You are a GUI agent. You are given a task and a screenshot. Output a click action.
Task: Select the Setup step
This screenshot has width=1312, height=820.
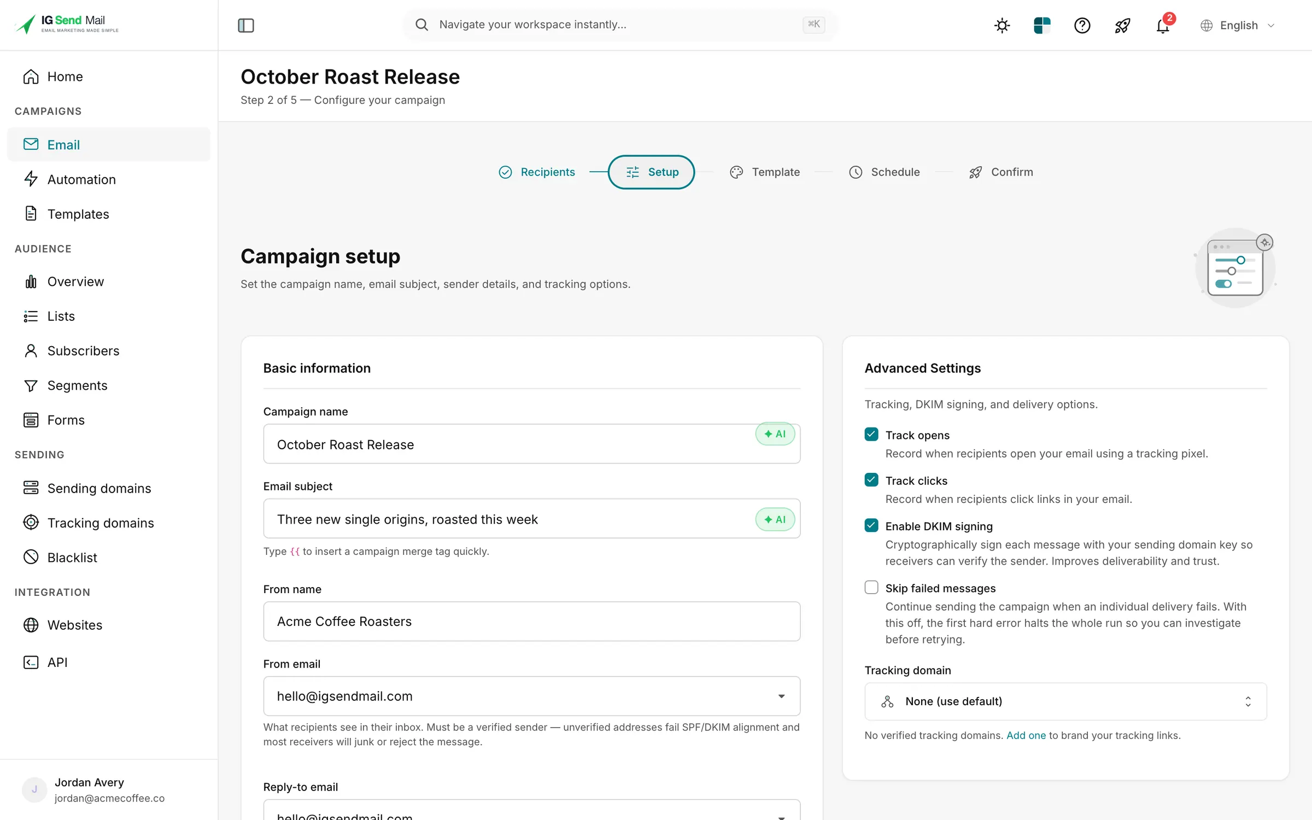pos(651,172)
